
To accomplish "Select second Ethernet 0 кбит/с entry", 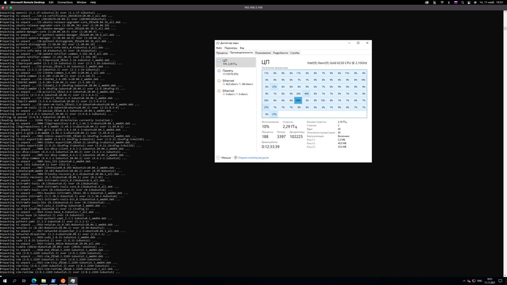I will pyautogui.click(x=236, y=92).
